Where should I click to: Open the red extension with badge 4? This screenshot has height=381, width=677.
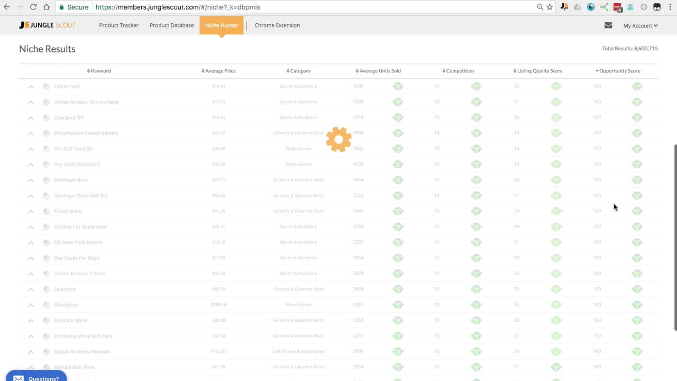tap(617, 7)
